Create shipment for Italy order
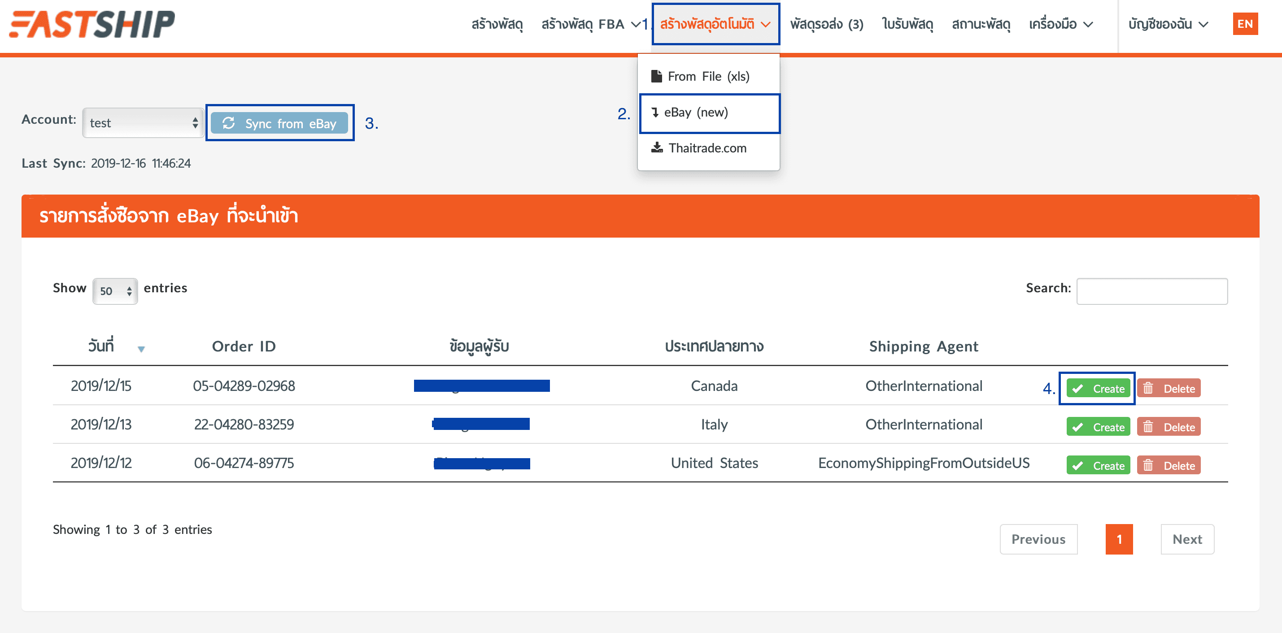Screen dimensions: 1282x633 click(x=1098, y=427)
